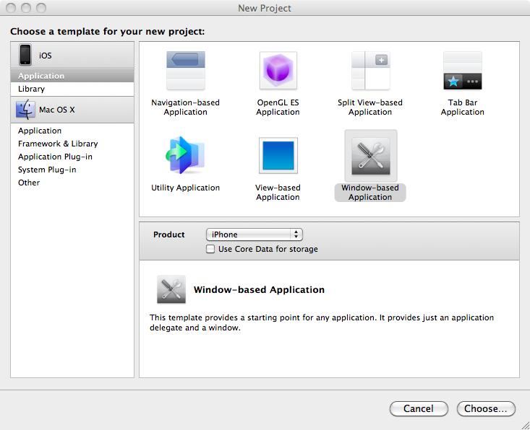Click the zoom button in title bar
The height and width of the screenshot is (430, 530).
42,8
